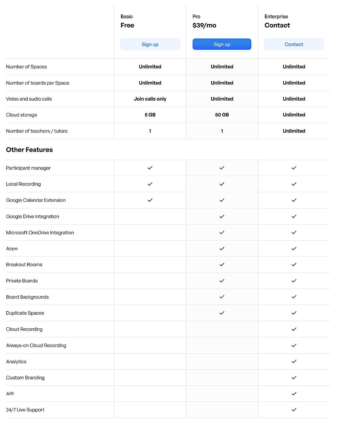Toggle the Board Backgrounds checkmark in Pro column
337x423 pixels.
click(x=222, y=297)
